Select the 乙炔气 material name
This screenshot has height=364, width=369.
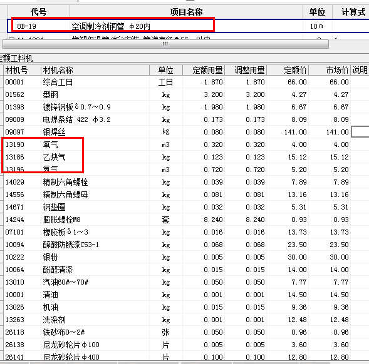click(54, 157)
